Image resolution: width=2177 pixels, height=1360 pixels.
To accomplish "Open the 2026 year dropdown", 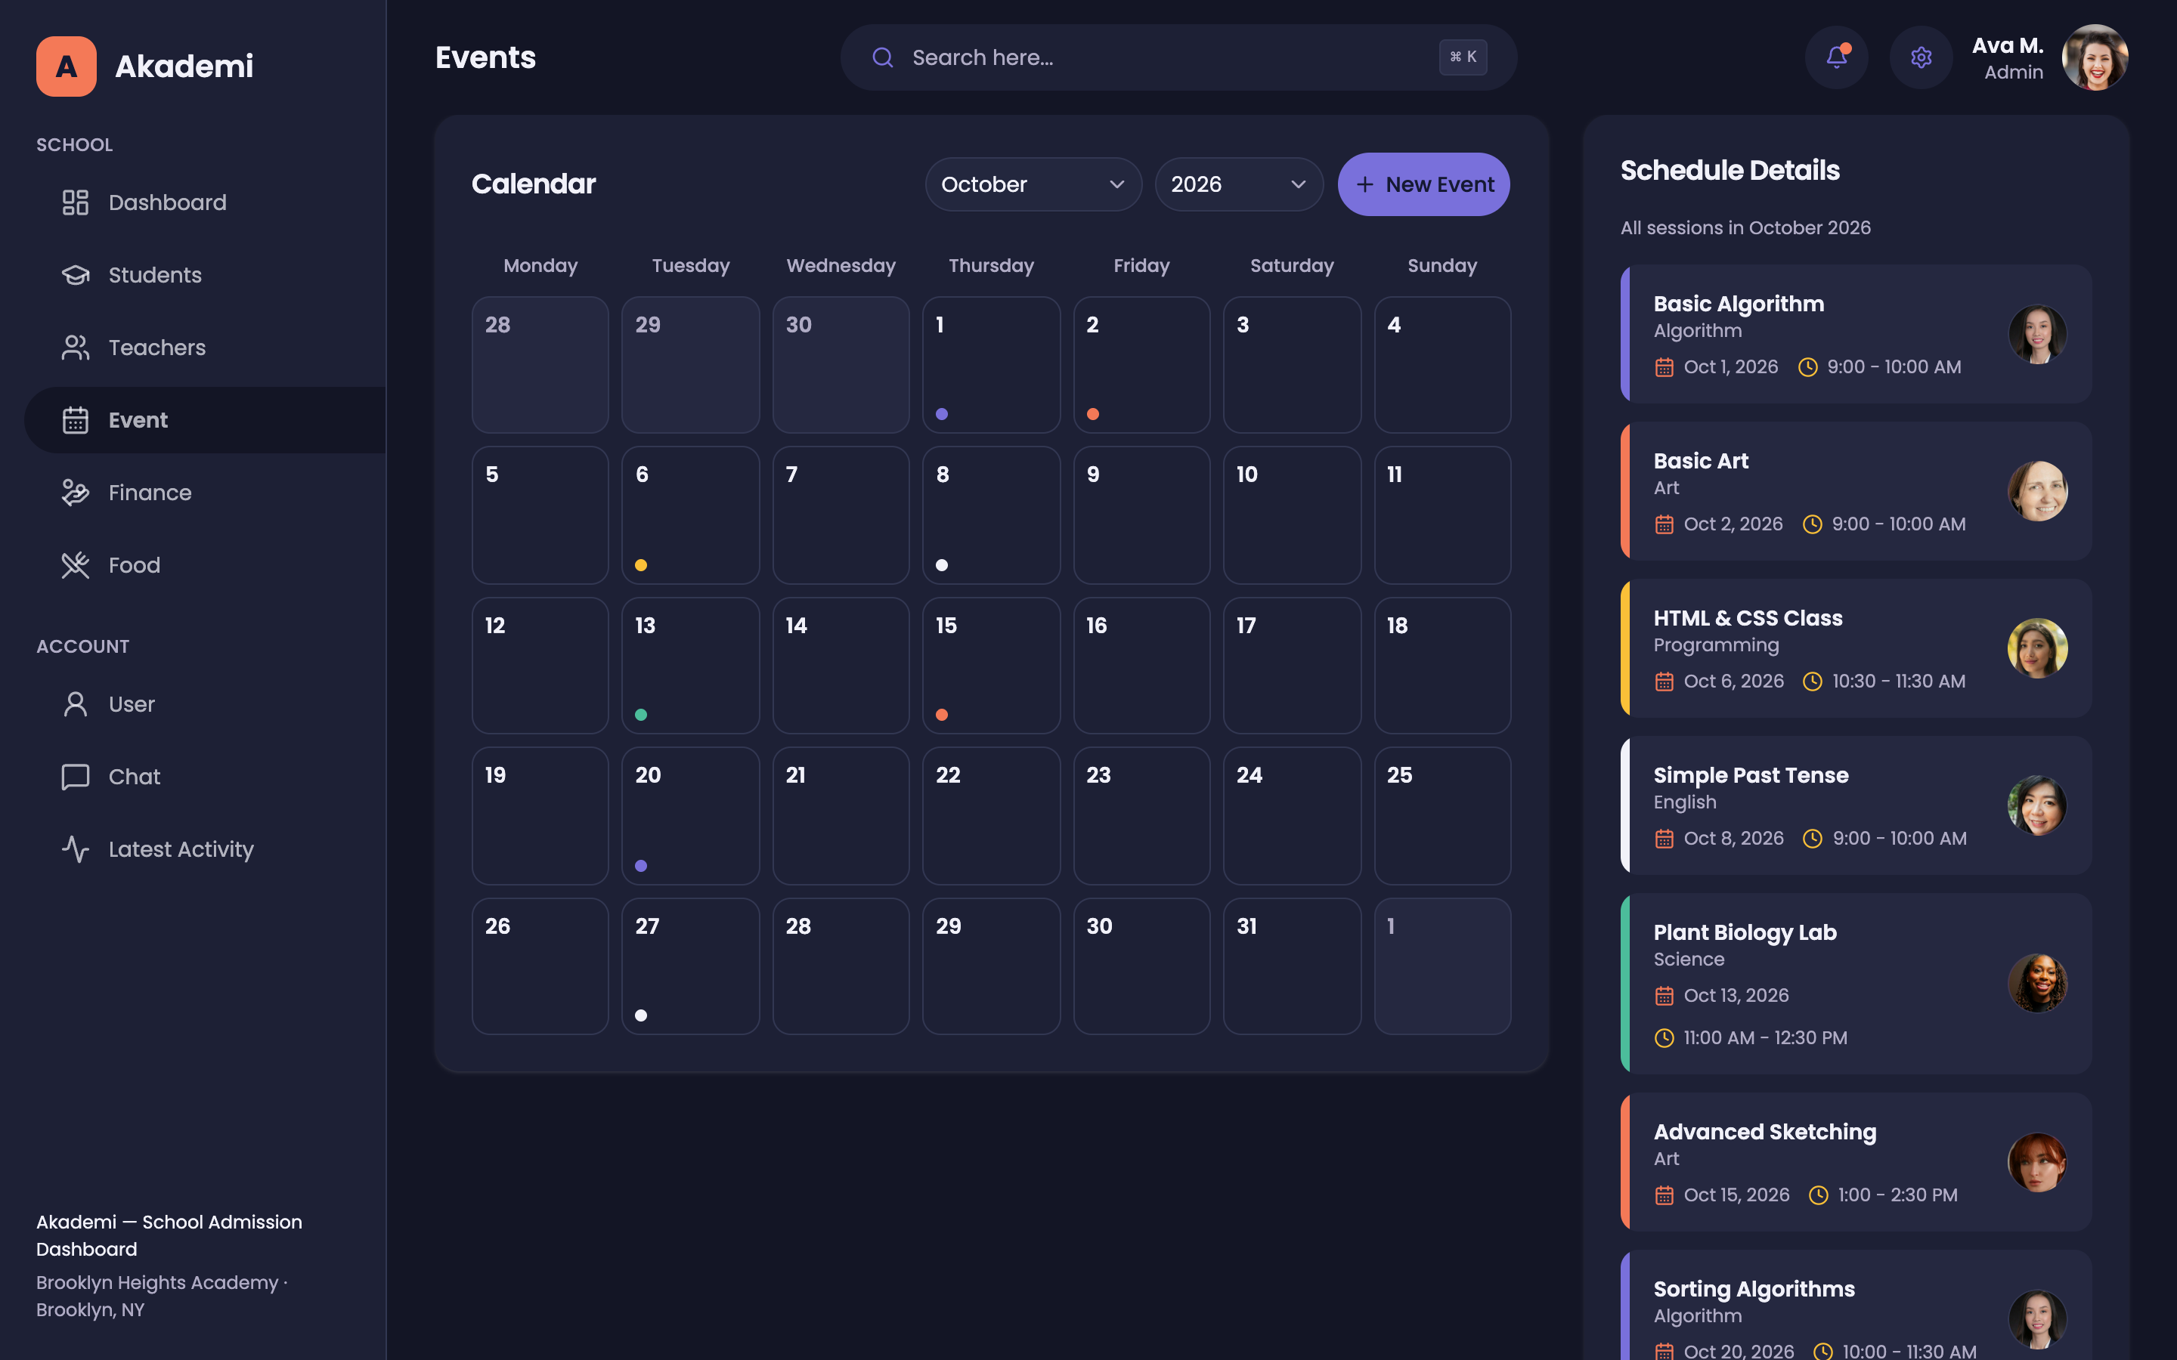I will (x=1238, y=184).
